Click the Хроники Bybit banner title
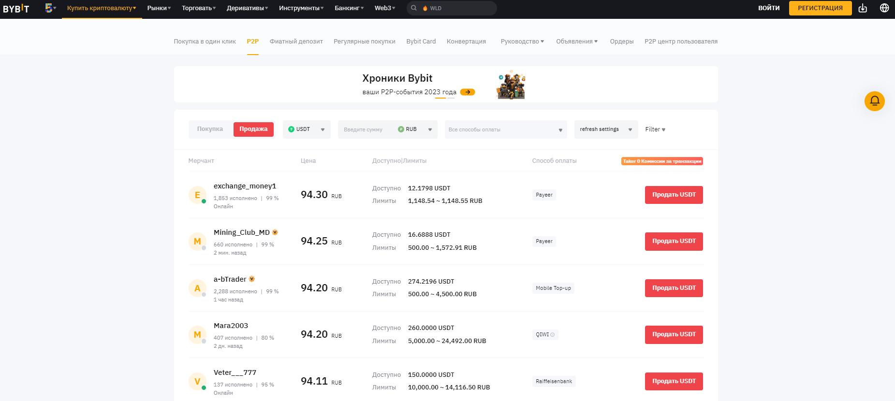This screenshot has height=401, width=895. [x=397, y=78]
